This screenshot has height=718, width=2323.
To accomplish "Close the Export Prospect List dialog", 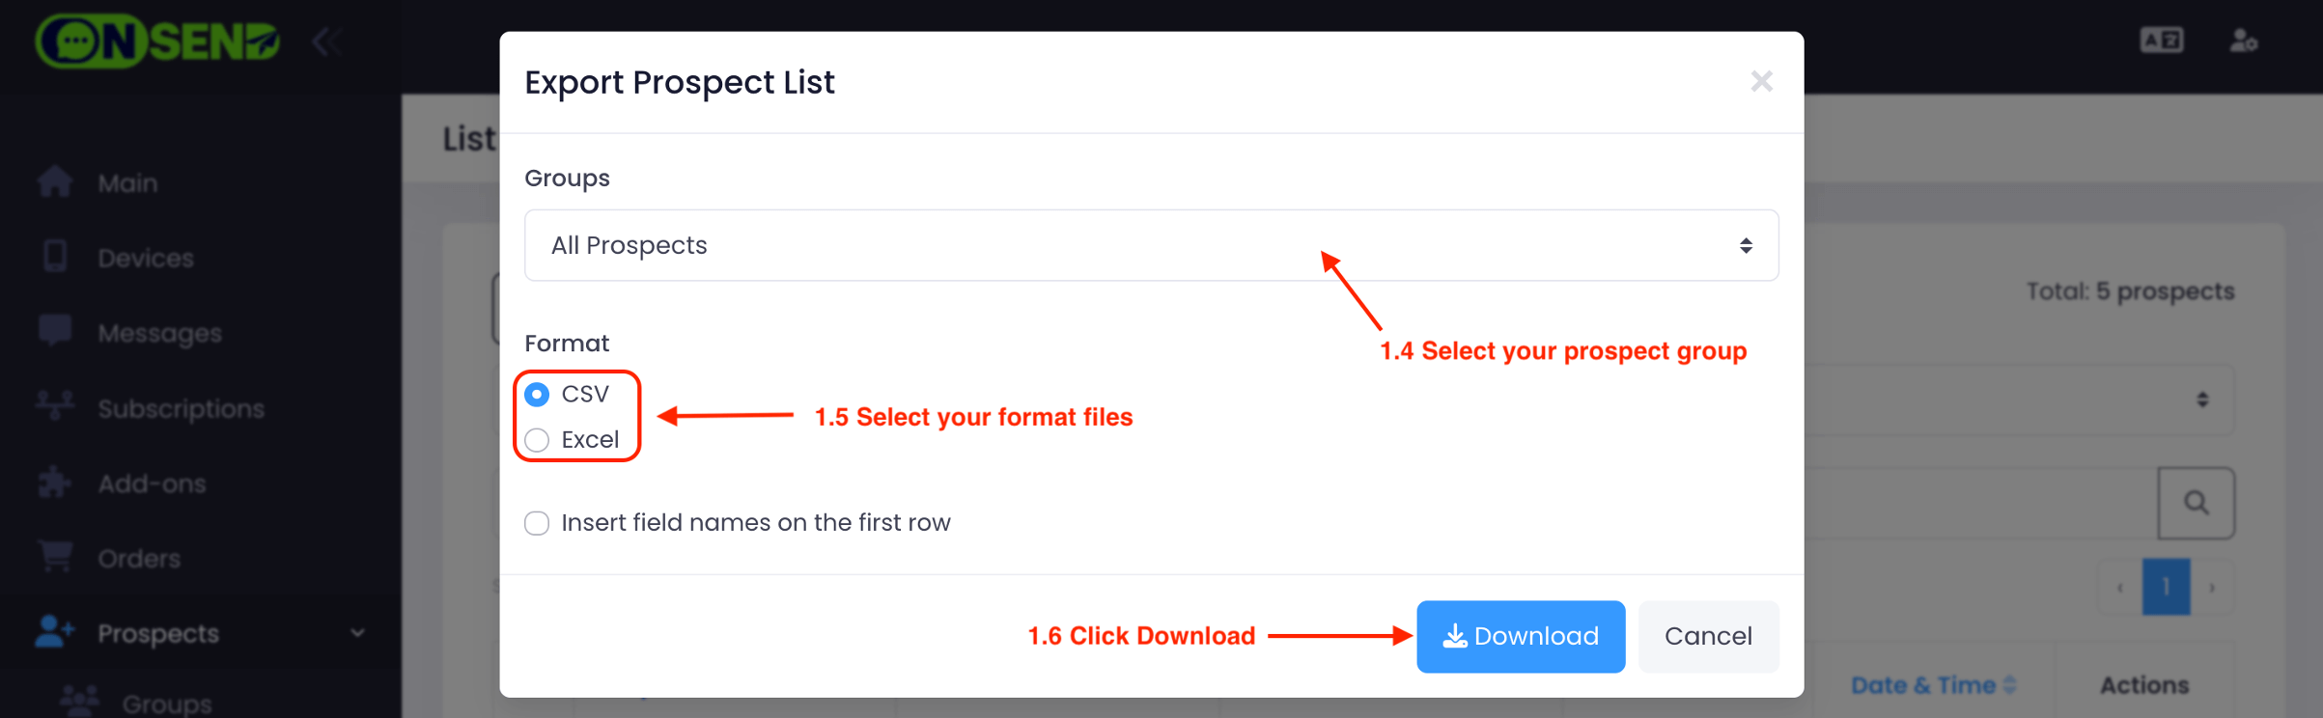I will click(1761, 82).
